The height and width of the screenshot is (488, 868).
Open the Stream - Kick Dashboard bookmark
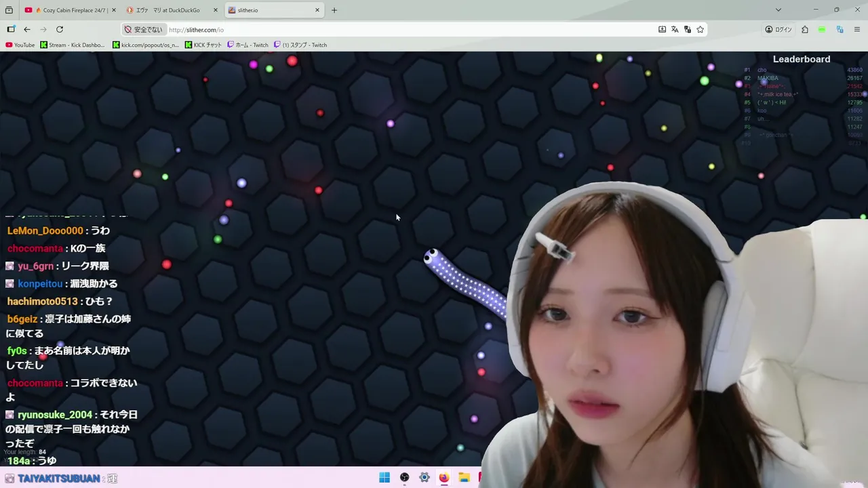73,45
